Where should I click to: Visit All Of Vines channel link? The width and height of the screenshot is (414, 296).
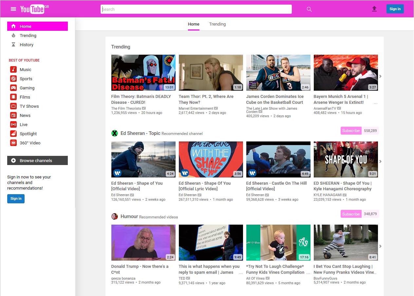[255, 278]
